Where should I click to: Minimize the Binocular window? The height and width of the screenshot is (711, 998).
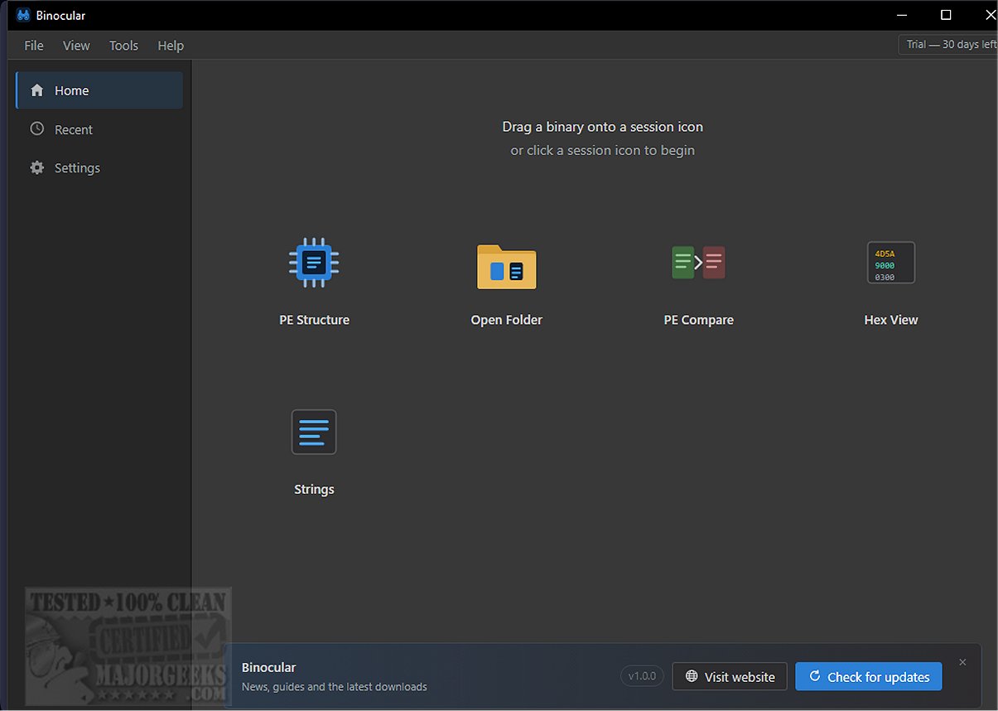pyautogui.click(x=903, y=15)
